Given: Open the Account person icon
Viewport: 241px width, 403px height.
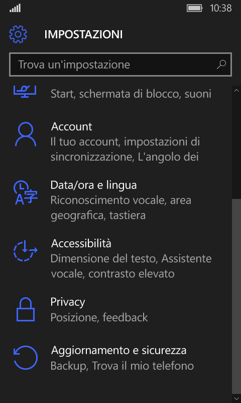Looking at the screenshot, I should (25, 134).
